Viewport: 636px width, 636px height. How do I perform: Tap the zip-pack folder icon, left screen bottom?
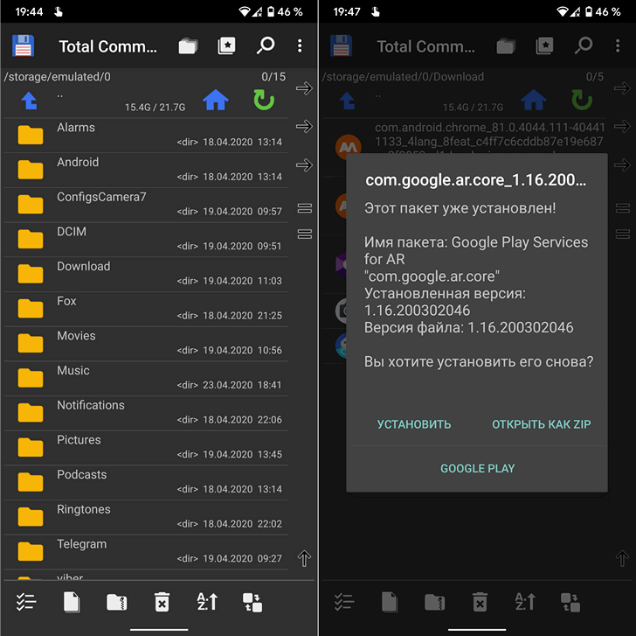point(117,602)
